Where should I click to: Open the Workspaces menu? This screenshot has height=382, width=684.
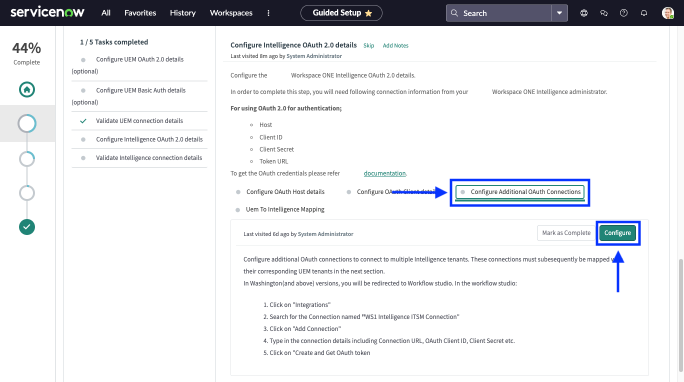tap(231, 12)
